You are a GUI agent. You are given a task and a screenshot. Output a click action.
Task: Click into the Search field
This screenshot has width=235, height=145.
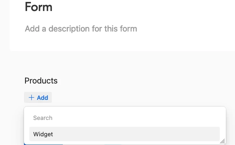click(x=125, y=118)
